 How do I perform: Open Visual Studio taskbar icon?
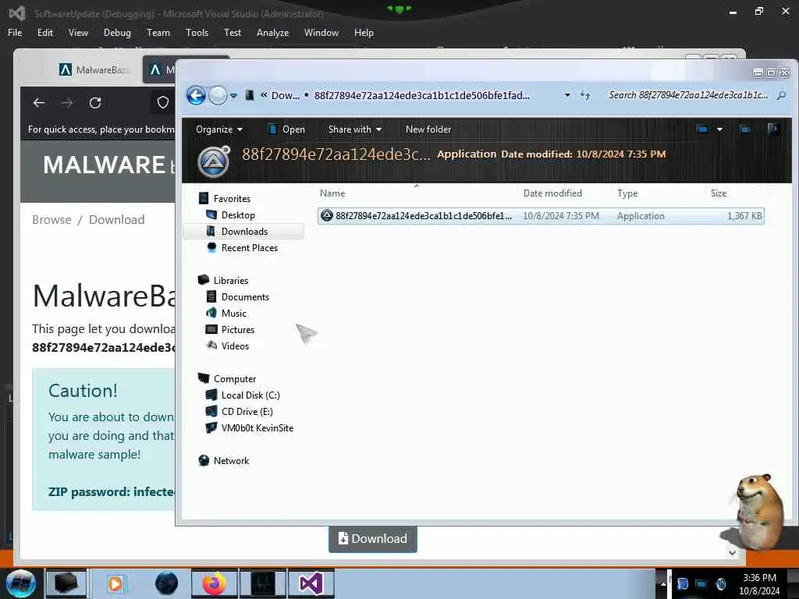click(x=311, y=583)
